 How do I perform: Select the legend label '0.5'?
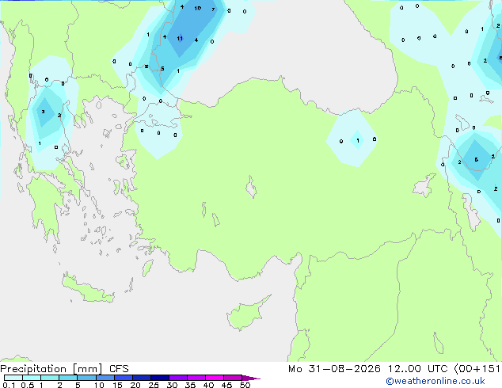pos(28,385)
